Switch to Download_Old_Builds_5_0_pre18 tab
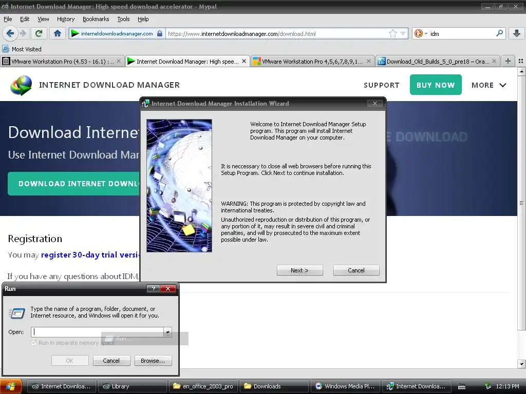 [x=438, y=62]
